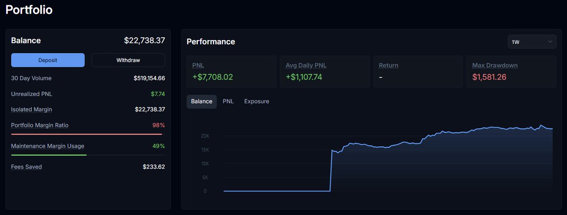Select the $7.74 unrealized PNL value
Image resolution: width=567 pixels, height=215 pixels.
[x=158, y=94]
